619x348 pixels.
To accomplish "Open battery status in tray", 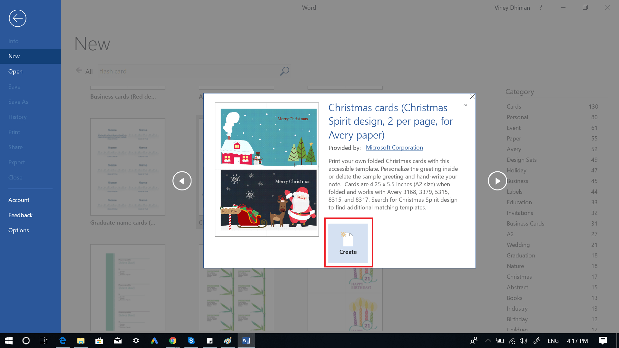I will coord(500,341).
